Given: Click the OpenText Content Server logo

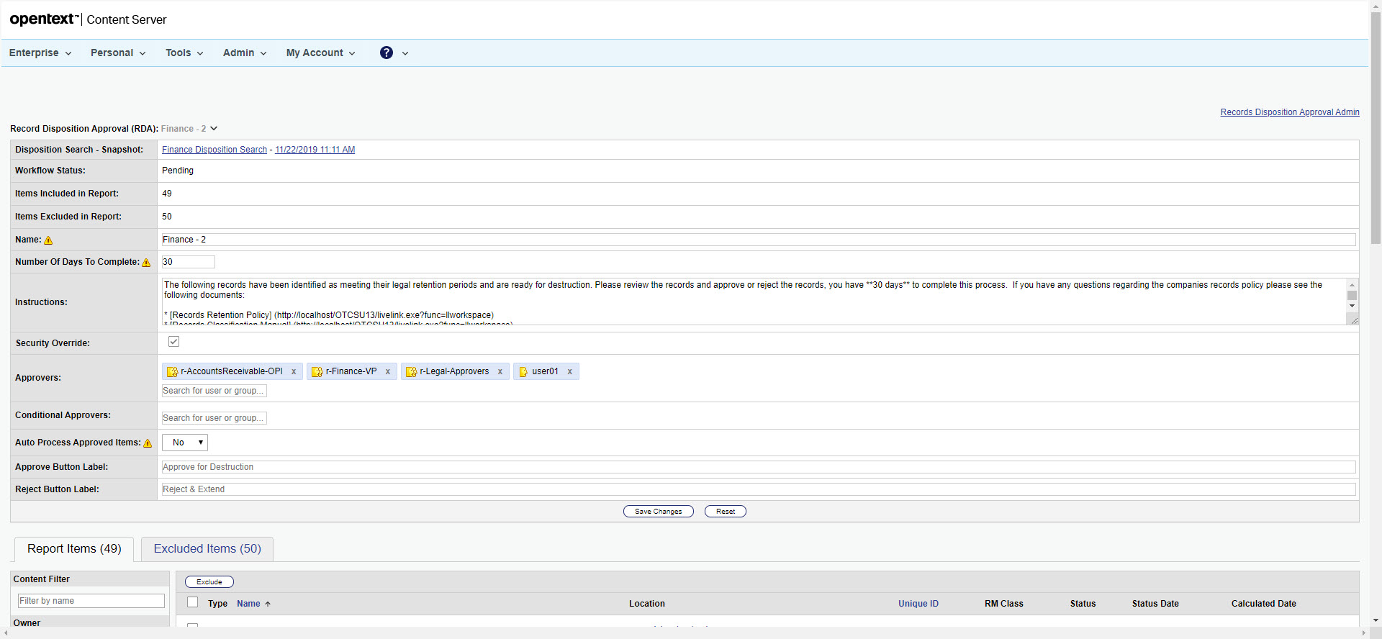Looking at the screenshot, I should (88, 19).
